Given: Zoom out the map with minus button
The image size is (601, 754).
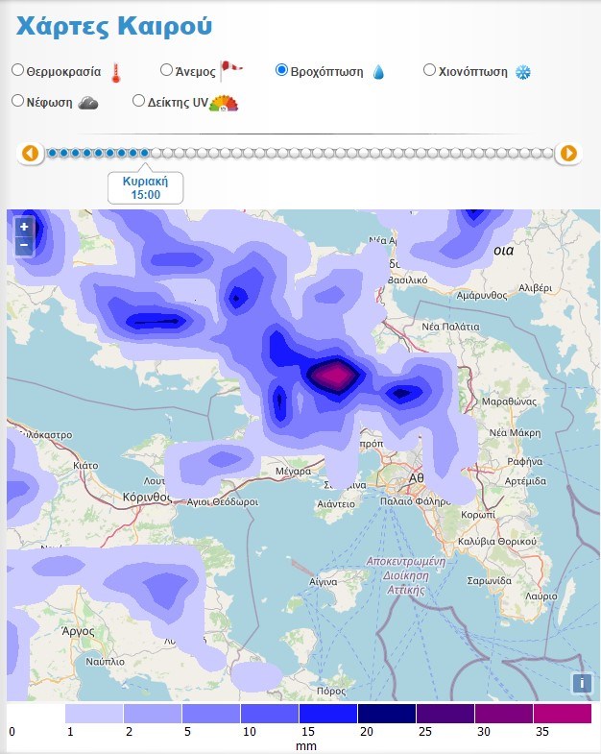Looking at the screenshot, I should [x=24, y=245].
